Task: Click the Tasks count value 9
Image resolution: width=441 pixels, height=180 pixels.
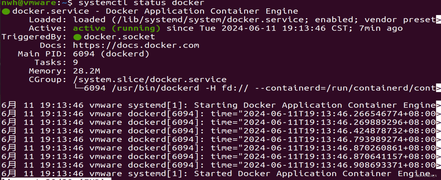Action: [x=75, y=62]
